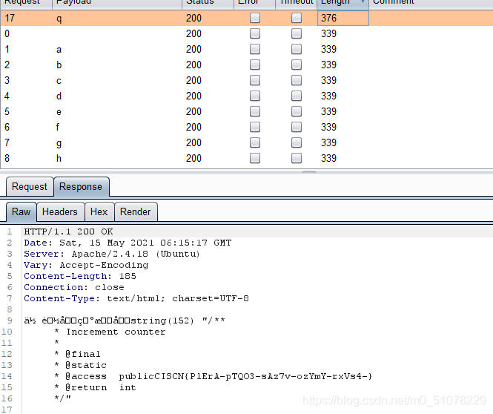Select row with payload h
The height and width of the screenshot is (414, 493).
pos(246,158)
